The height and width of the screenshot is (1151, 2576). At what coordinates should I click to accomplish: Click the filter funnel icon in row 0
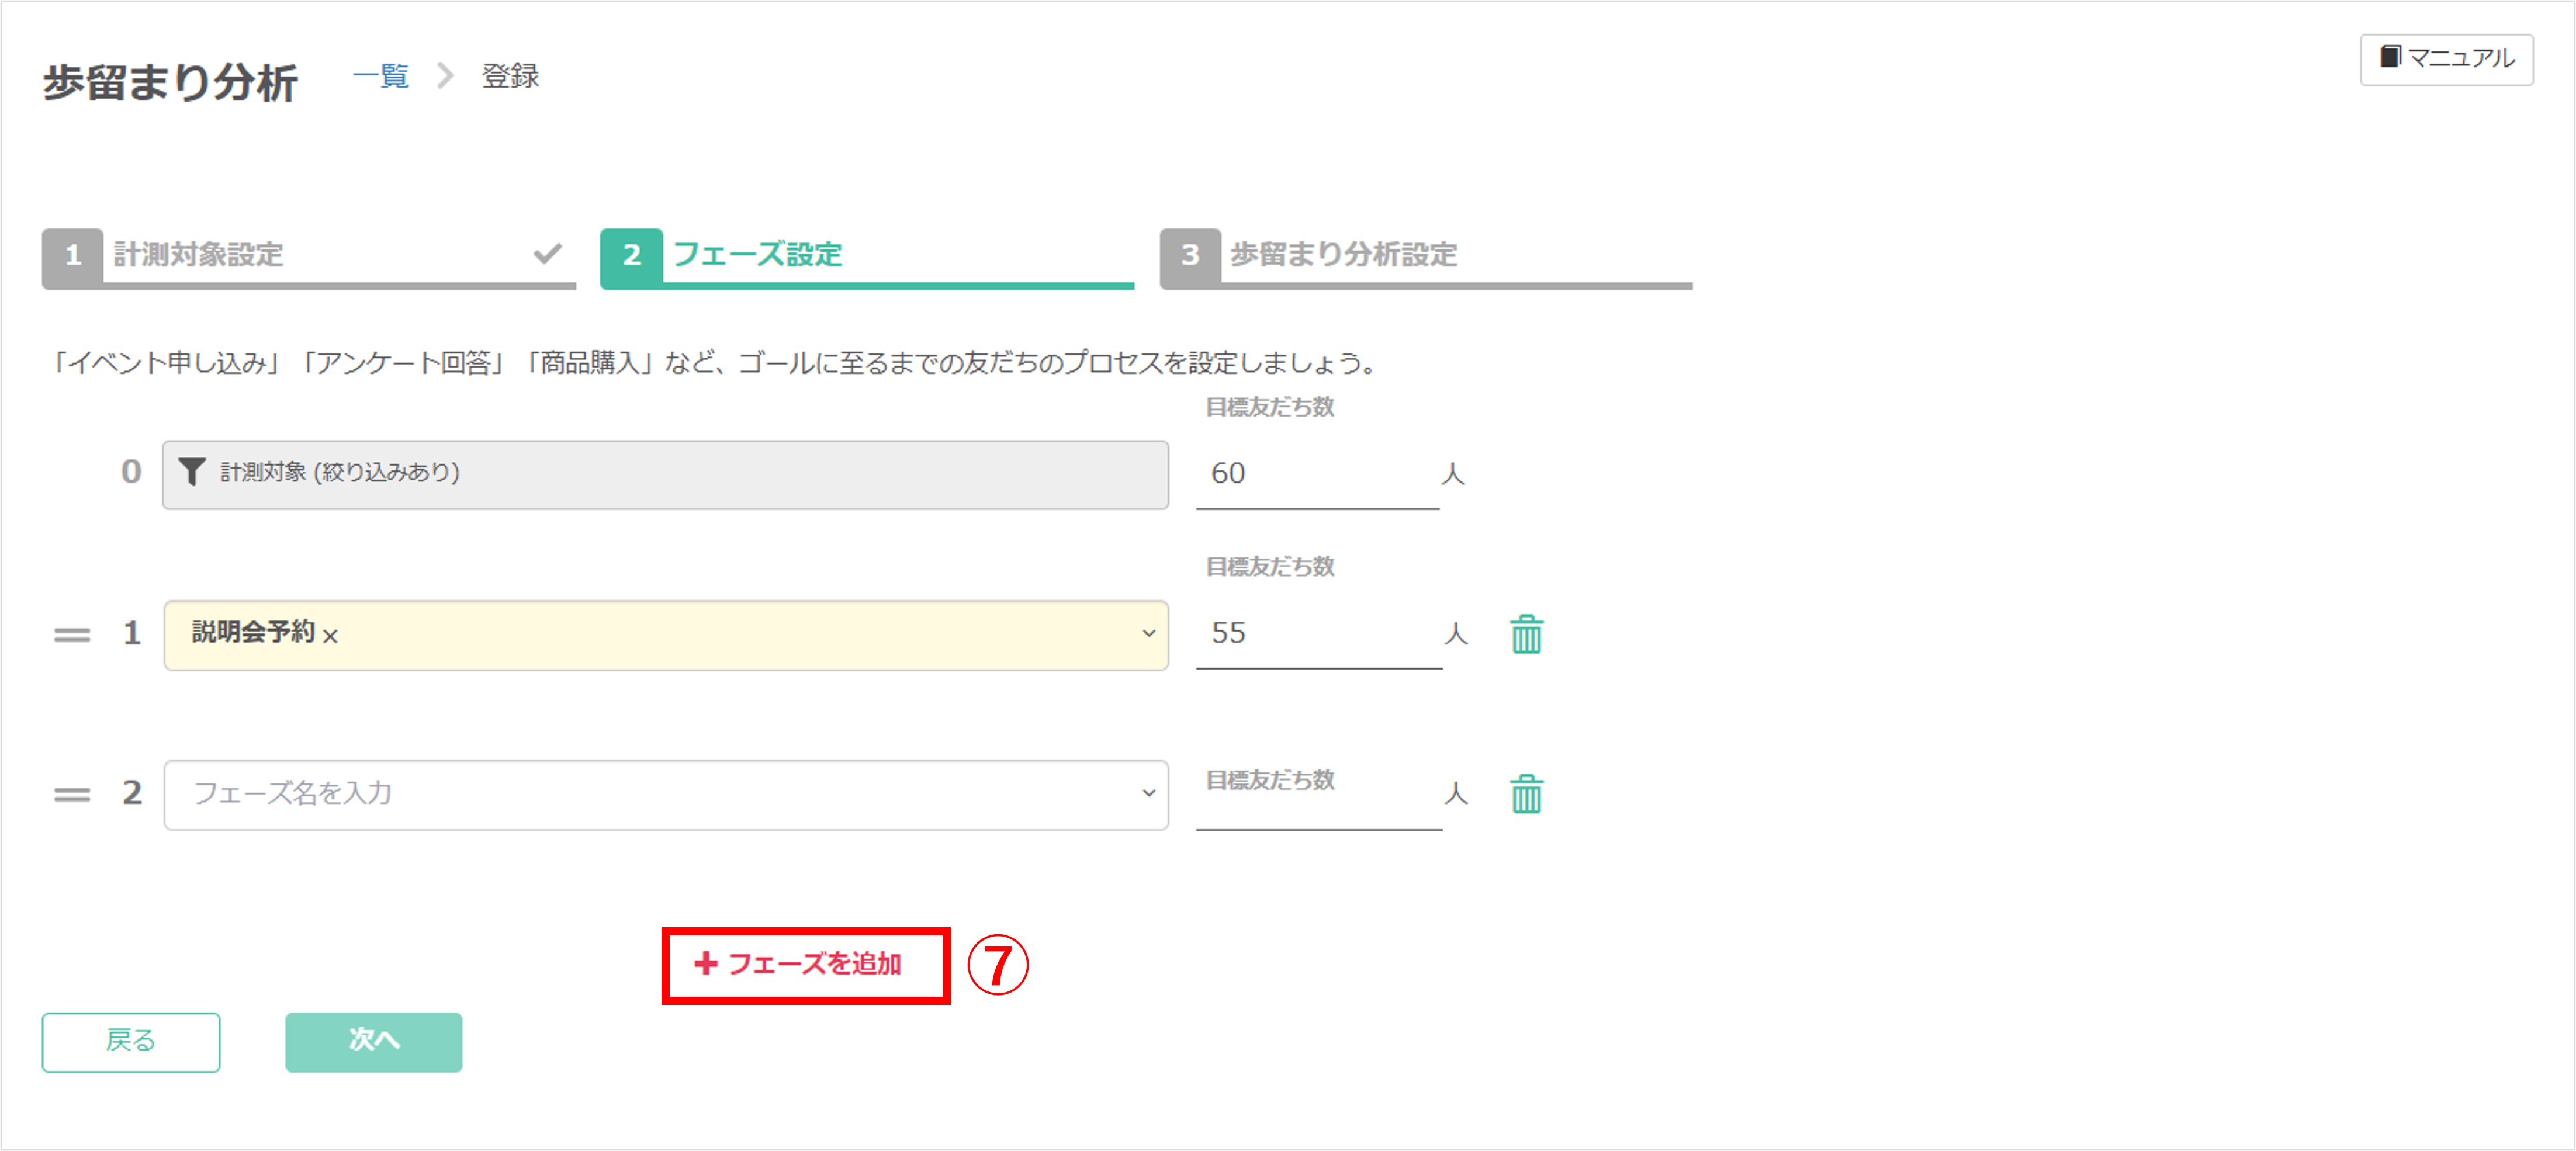pos(191,472)
